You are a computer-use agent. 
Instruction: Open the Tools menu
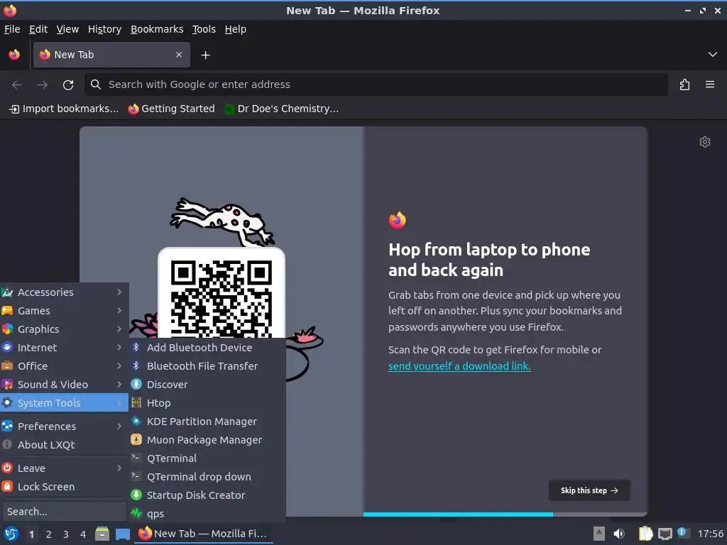pyautogui.click(x=204, y=29)
